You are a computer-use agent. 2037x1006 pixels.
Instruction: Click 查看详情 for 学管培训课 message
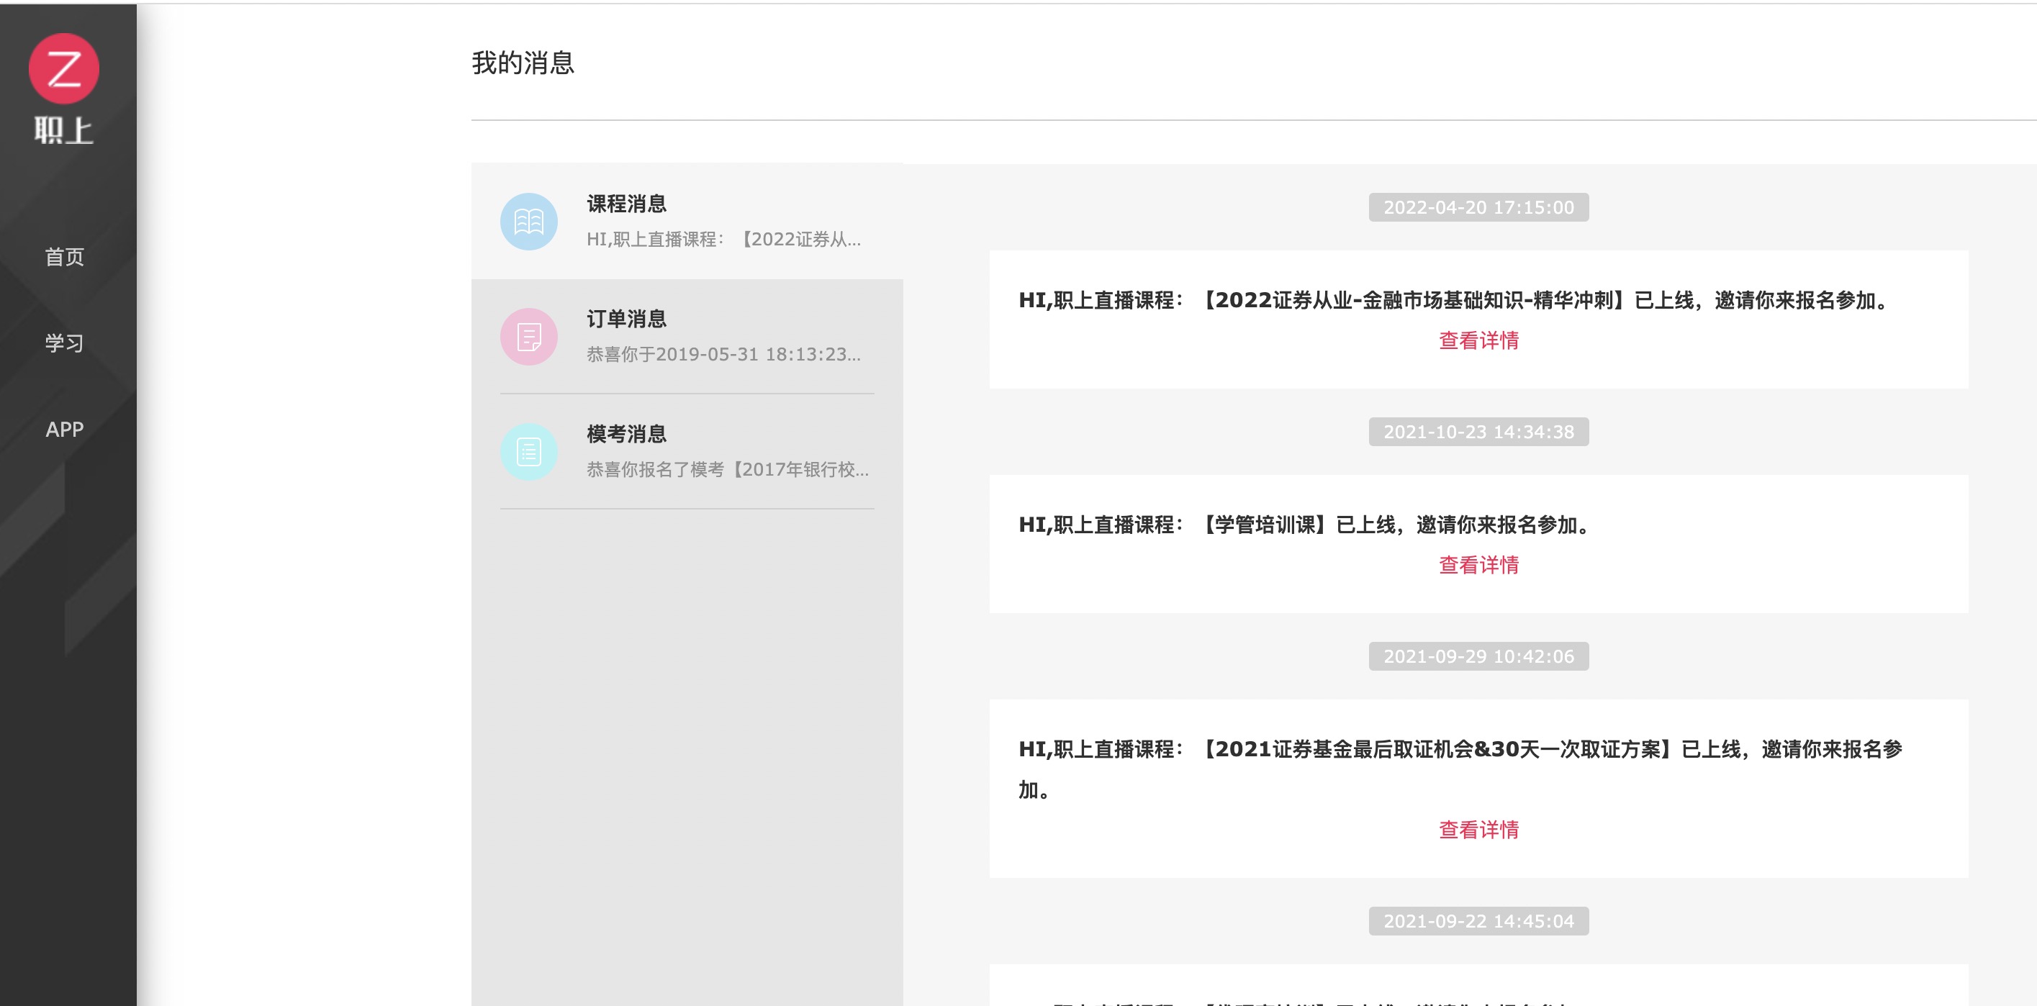click(x=1478, y=565)
